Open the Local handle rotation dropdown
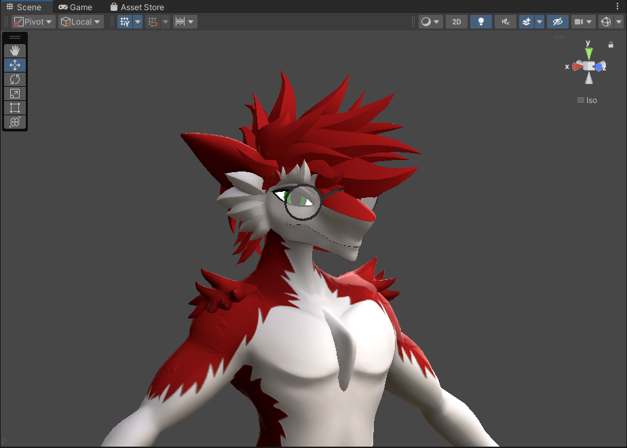Viewport: 627px width, 448px height. coord(81,22)
